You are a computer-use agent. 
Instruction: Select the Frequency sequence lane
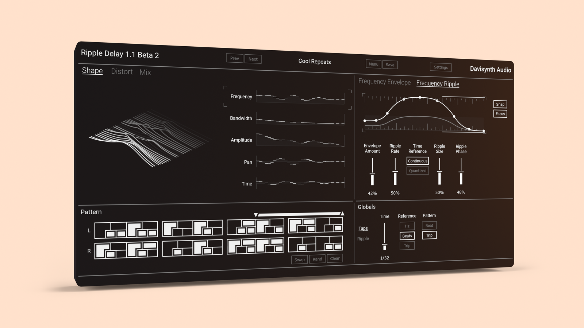click(300, 97)
